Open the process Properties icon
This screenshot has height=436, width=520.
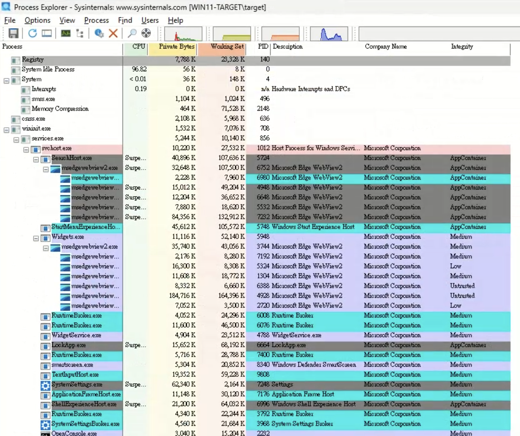pyautogui.click(x=99, y=33)
